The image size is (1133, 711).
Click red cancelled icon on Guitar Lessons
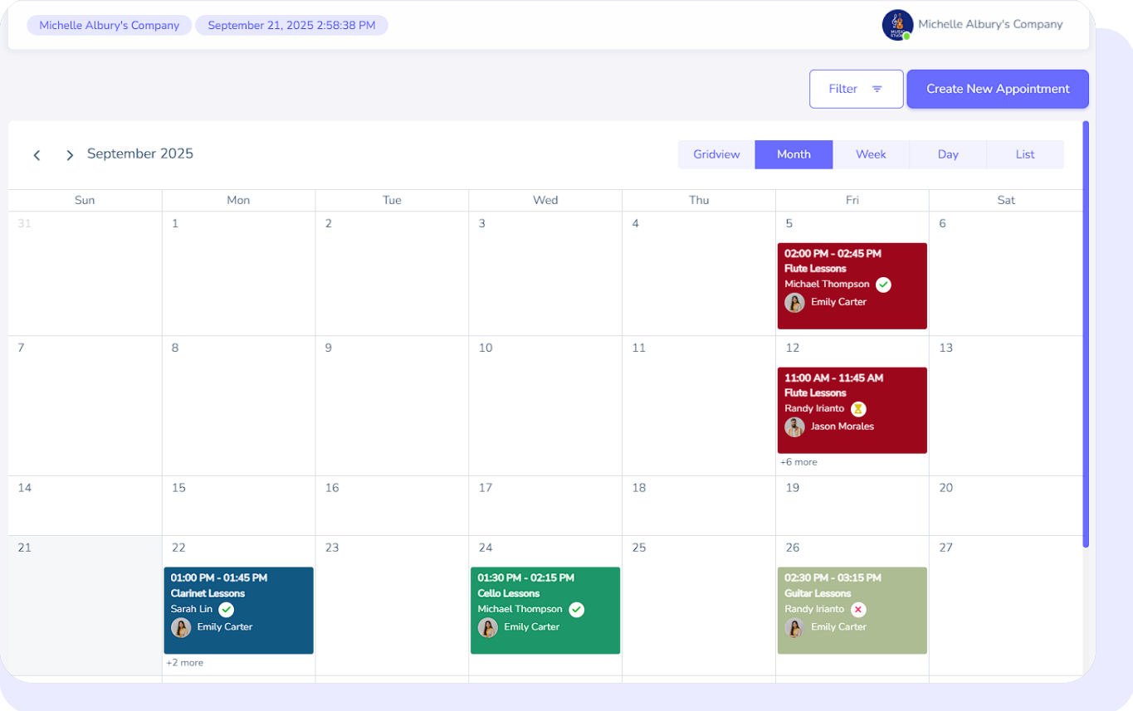click(x=858, y=610)
